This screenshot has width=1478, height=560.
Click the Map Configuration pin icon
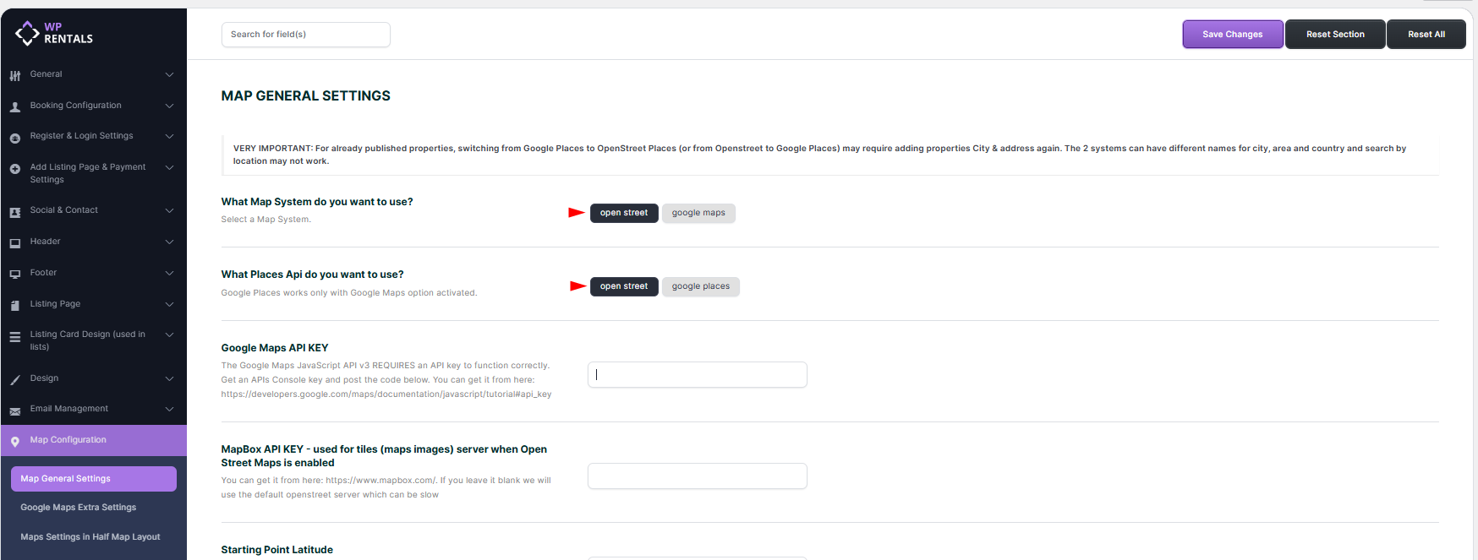click(x=15, y=441)
